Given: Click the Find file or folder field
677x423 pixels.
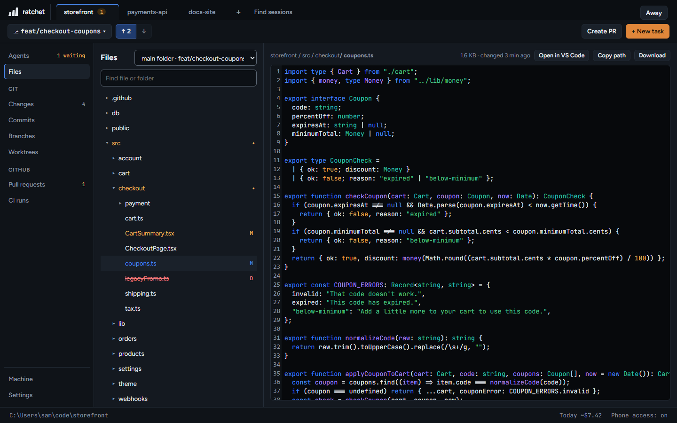Looking at the screenshot, I should pyautogui.click(x=179, y=78).
